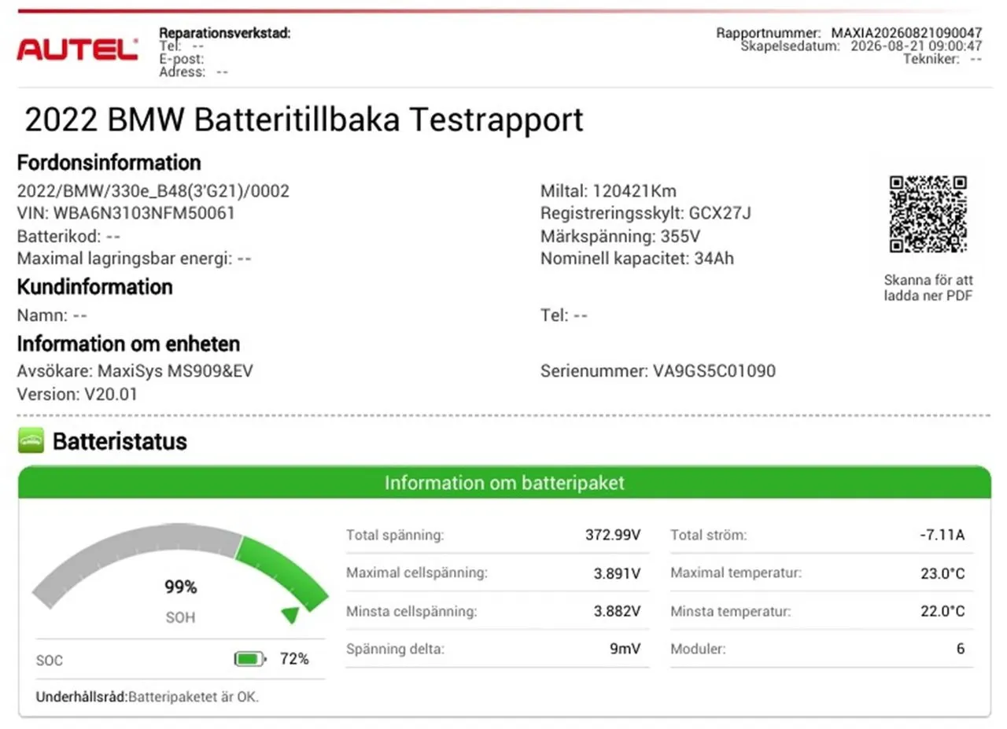Click the 'Adress:' label in the header
1007x729 pixels.
tap(182, 72)
